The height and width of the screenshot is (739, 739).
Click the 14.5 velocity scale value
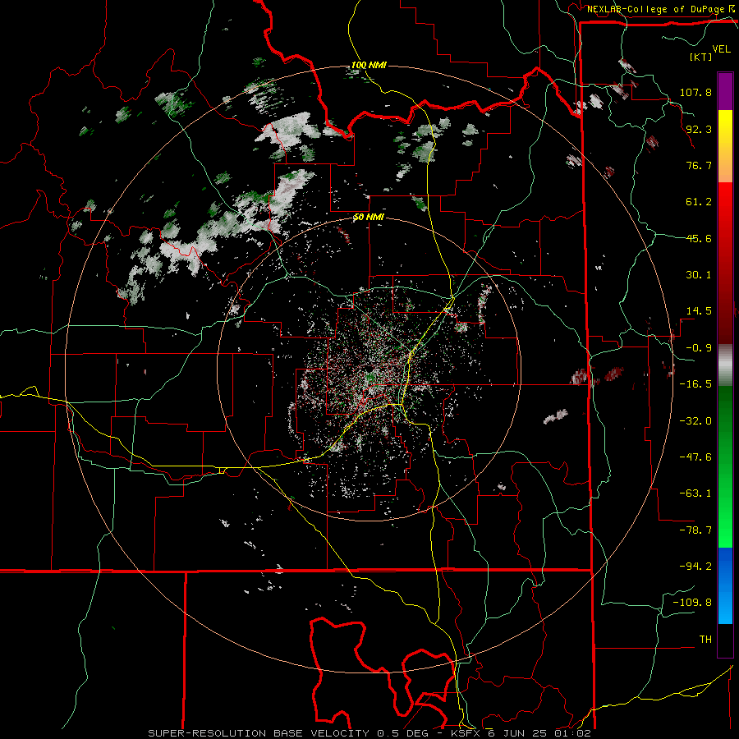pos(699,311)
